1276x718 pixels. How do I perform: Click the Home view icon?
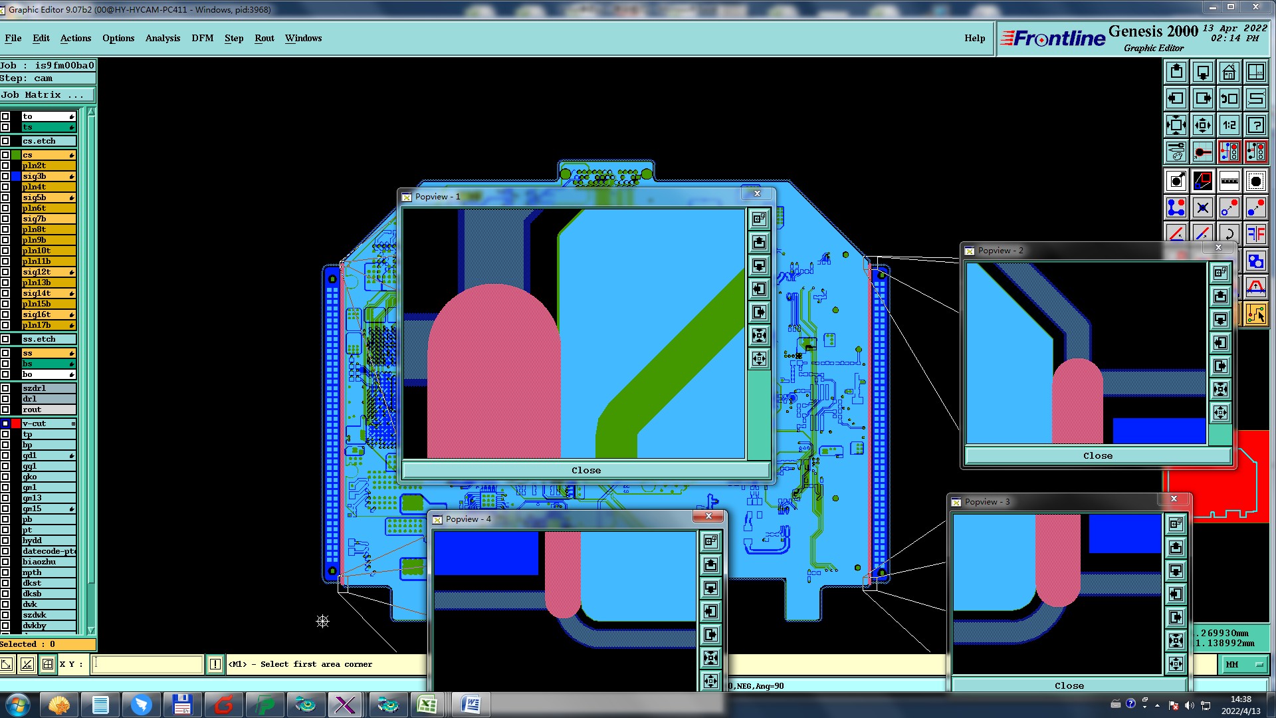(1229, 72)
